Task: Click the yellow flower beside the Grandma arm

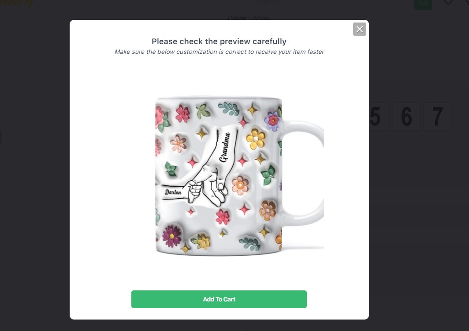Action: pos(256,139)
